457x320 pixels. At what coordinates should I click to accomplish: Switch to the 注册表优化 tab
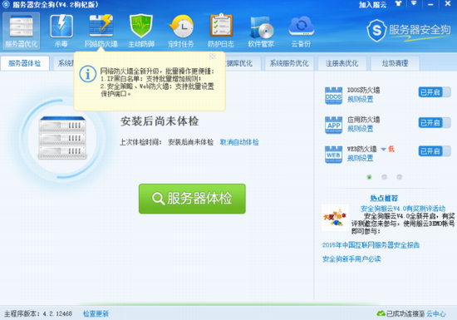click(342, 63)
